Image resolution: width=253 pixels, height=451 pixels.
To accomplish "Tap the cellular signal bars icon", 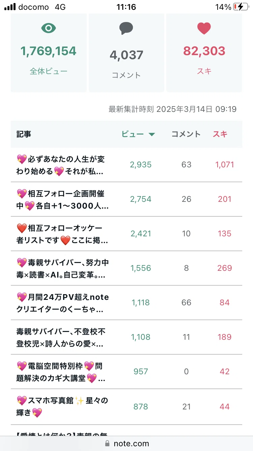I will click(10, 7).
